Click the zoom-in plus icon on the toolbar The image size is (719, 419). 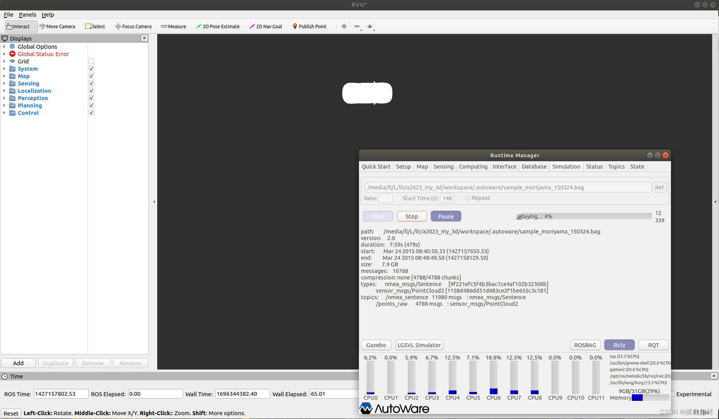pyautogui.click(x=344, y=26)
